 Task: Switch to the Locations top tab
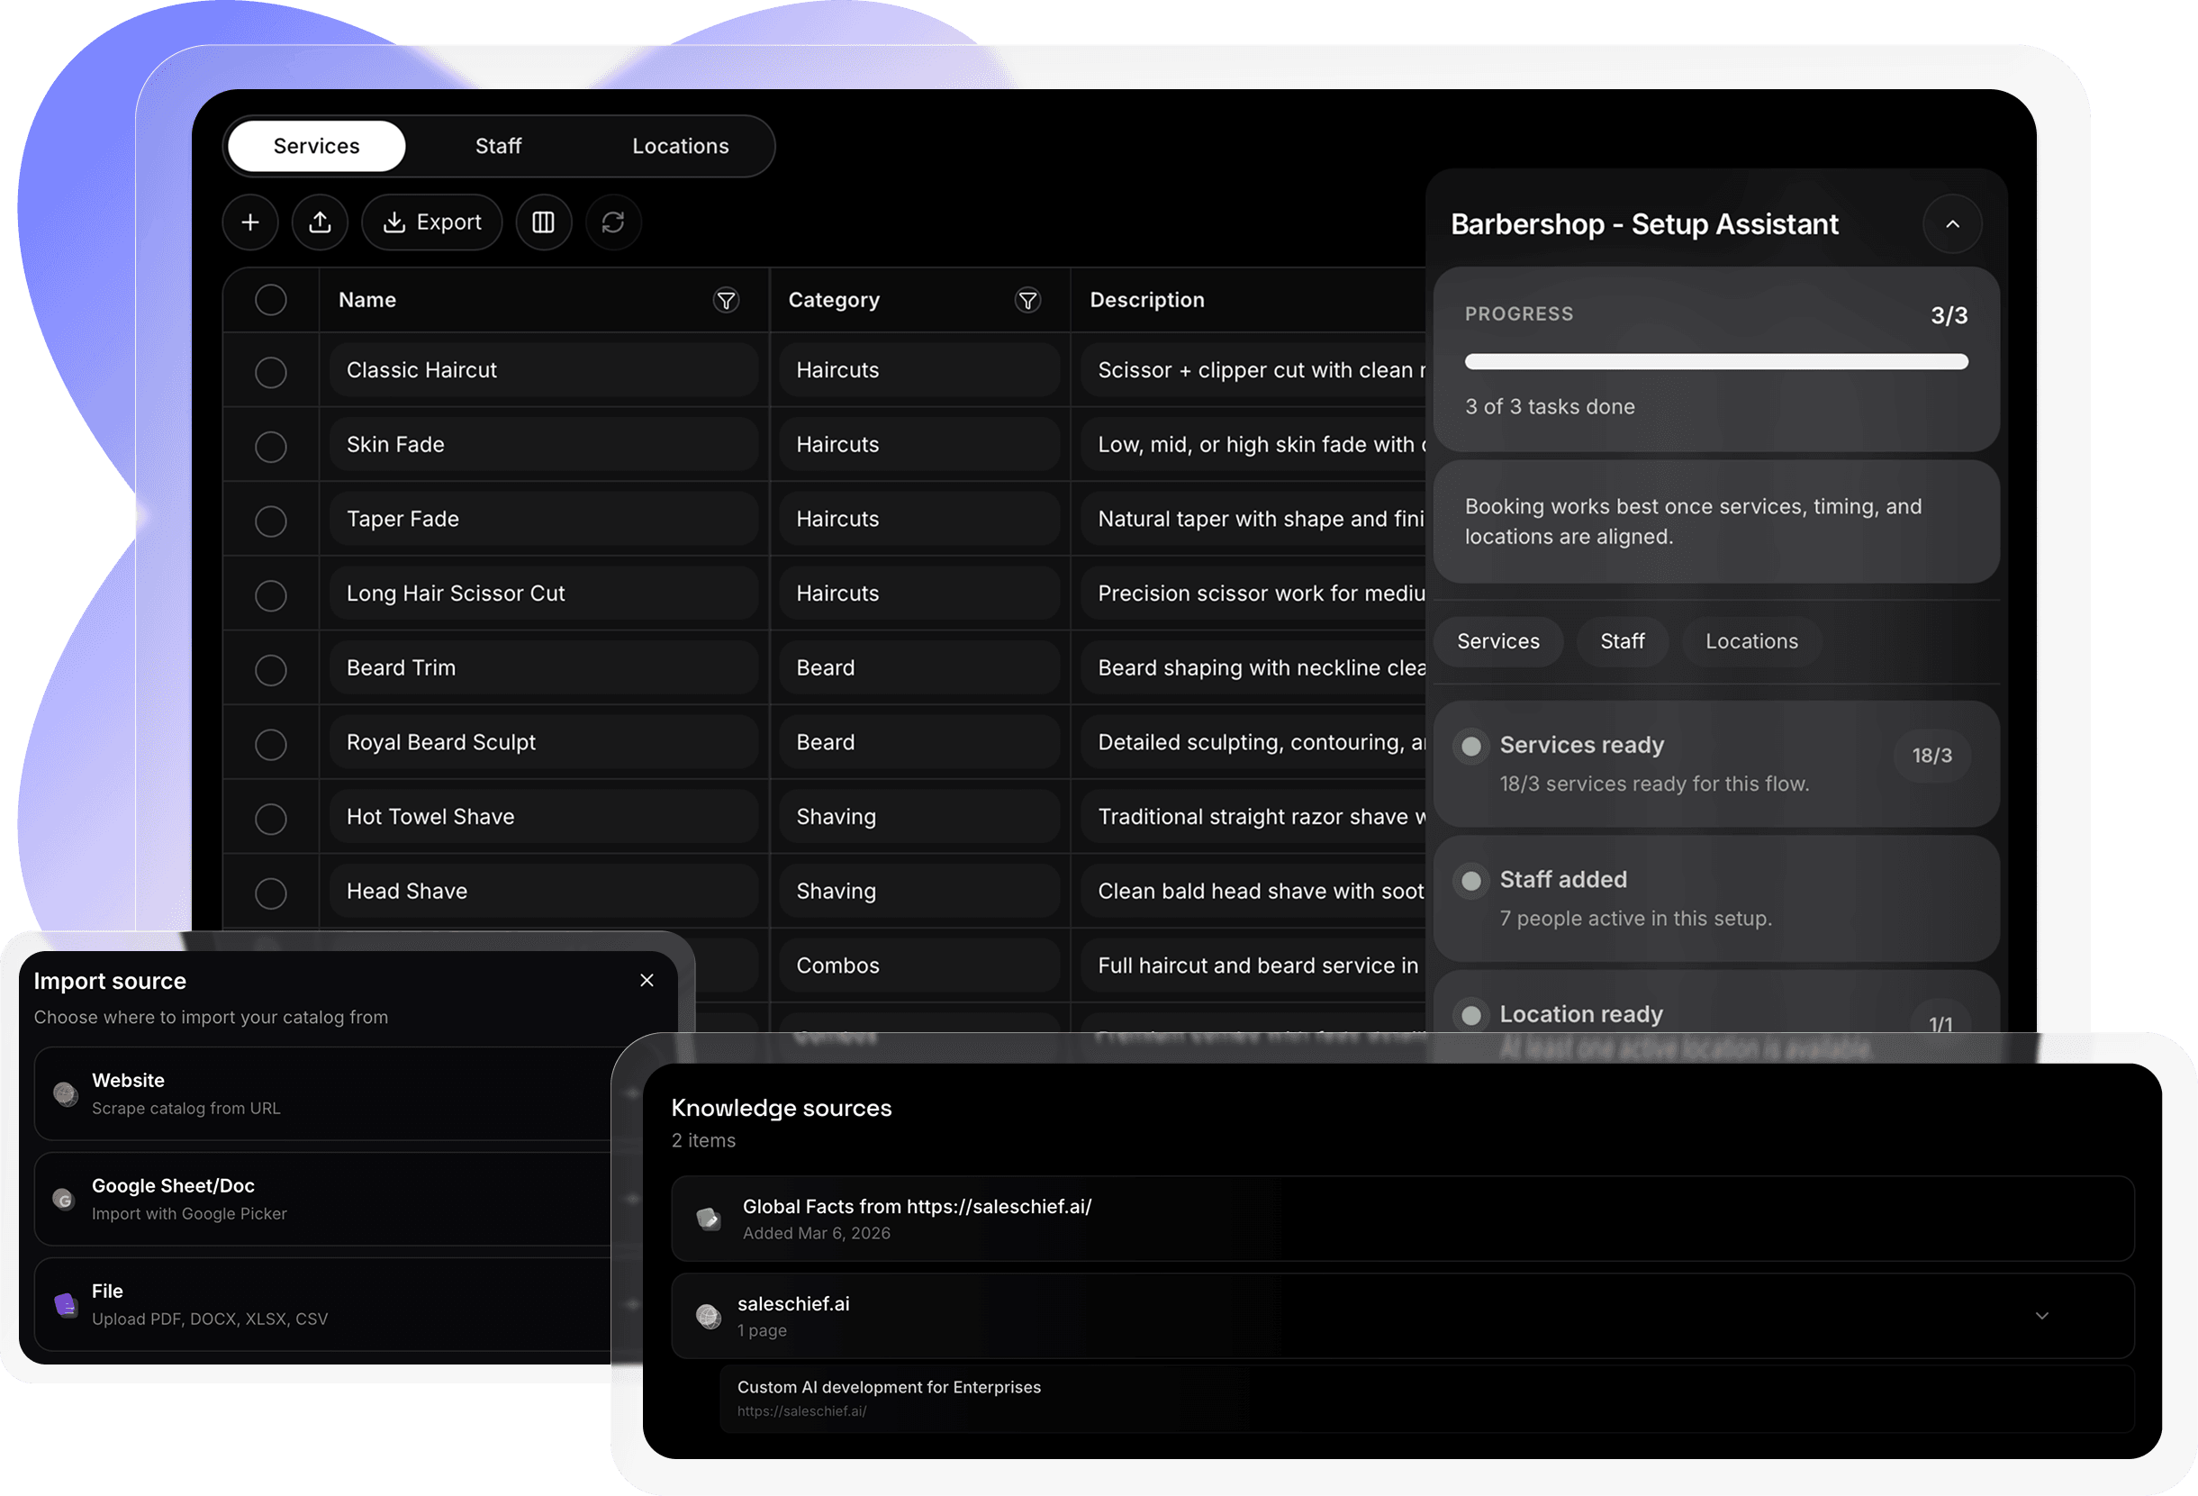click(680, 147)
